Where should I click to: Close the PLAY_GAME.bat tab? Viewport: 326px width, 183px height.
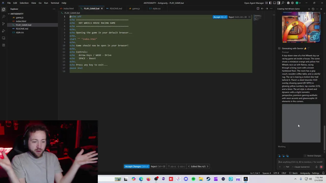pyautogui.click(x=102, y=9)
